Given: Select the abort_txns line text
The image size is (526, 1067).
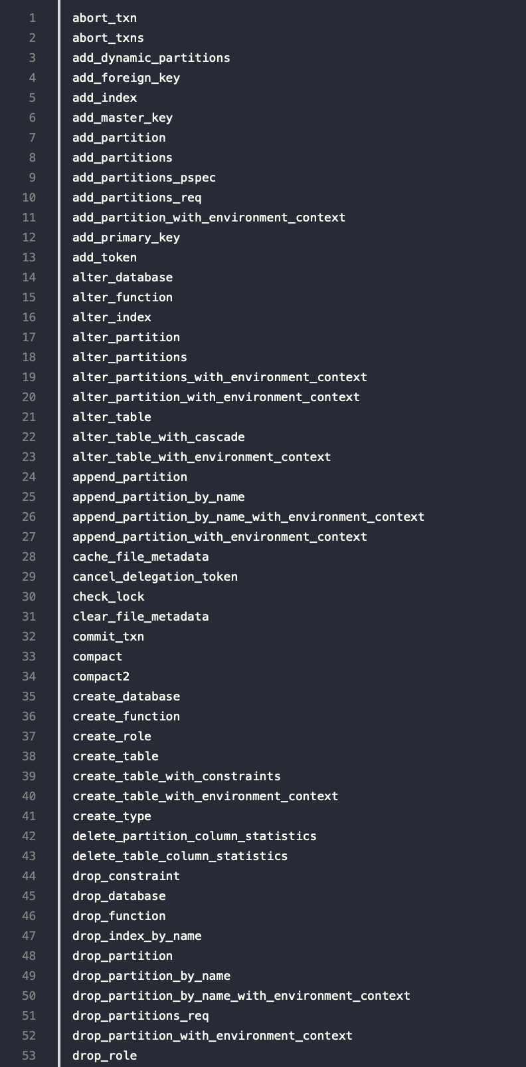Looking at the screenshot, I should click(108, 38).
